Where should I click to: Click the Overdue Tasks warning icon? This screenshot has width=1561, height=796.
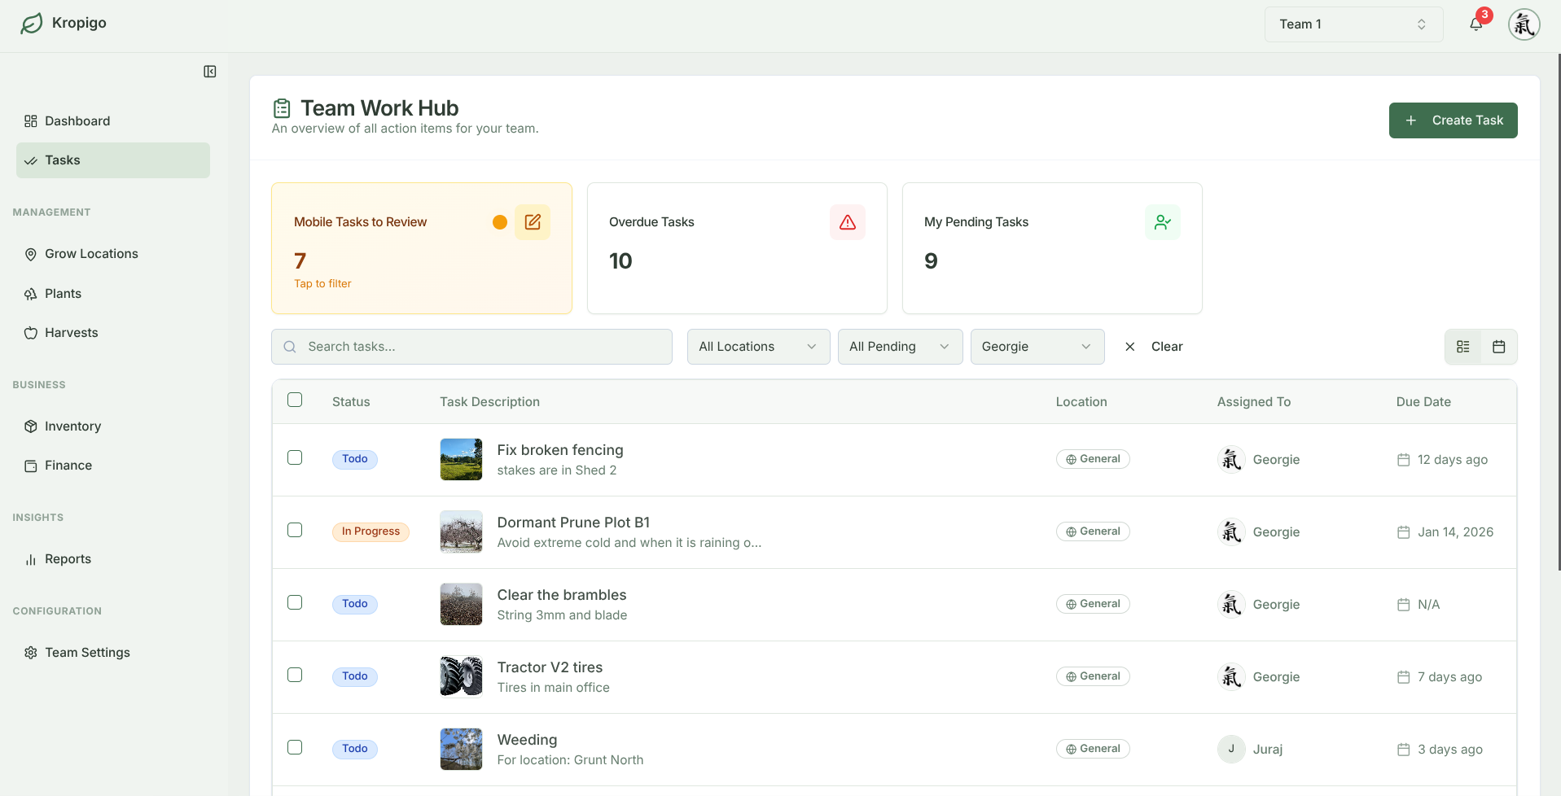click(847, 222)
